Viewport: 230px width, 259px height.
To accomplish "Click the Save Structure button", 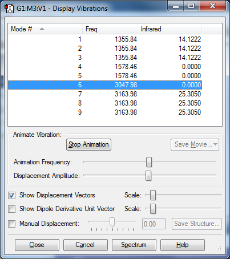I will pyautogui.click(x=197, y=224).
